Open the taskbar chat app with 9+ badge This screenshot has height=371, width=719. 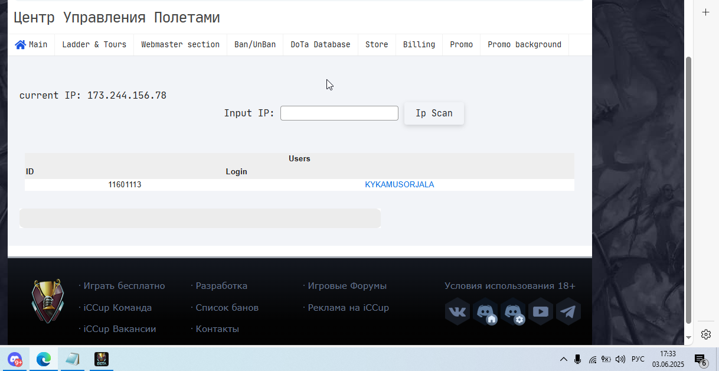[15, 359]
